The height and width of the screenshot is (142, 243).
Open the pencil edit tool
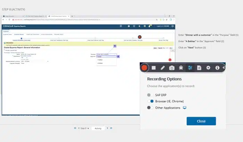(163, 68)
